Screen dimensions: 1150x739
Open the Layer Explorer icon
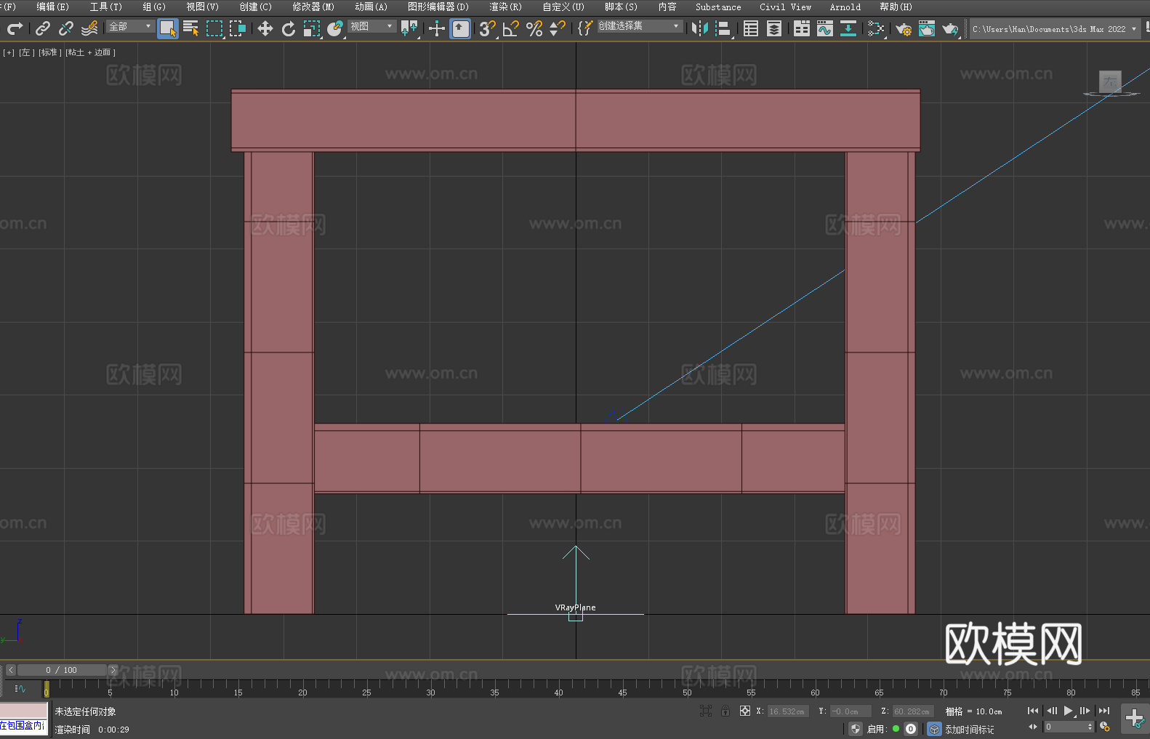(774, 28)
